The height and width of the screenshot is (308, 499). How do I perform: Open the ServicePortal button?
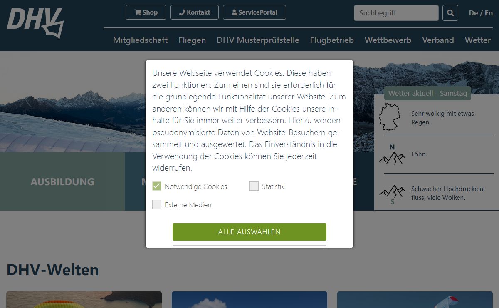(254, 12)
